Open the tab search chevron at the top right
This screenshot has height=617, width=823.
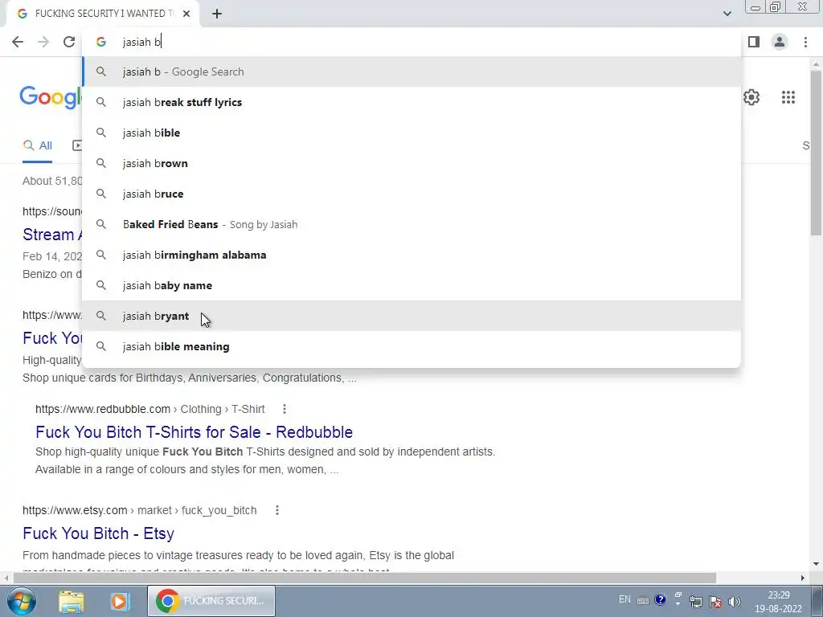[727, 14]
